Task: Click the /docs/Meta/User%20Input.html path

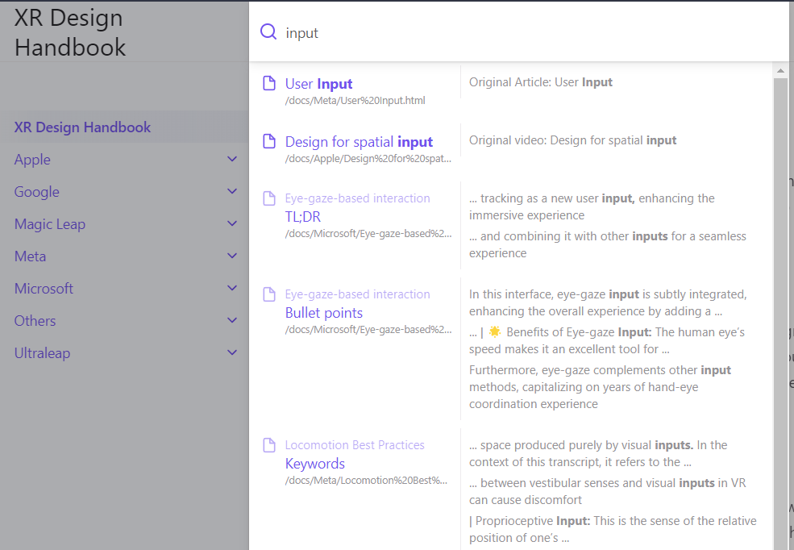Action: (x=355, y=100)
